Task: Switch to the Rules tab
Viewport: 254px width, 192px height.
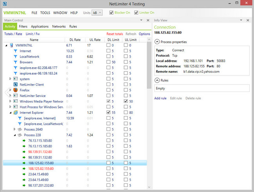Action: click(x=73, y=26)
